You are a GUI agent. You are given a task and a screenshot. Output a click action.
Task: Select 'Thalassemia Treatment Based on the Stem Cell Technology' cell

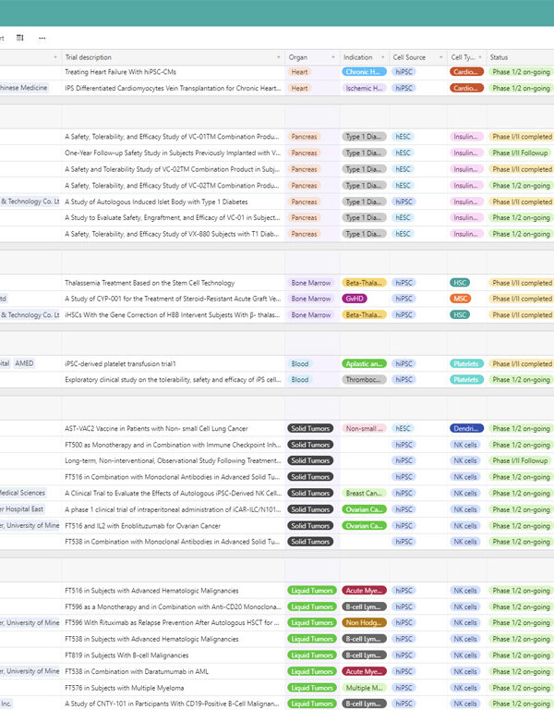pos(174,283)
